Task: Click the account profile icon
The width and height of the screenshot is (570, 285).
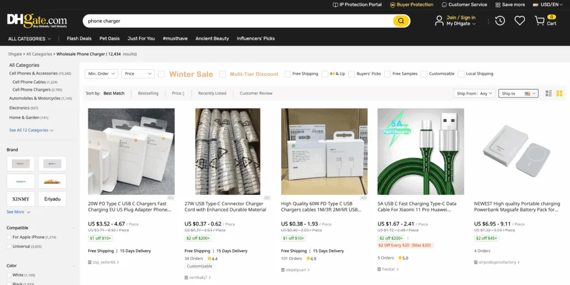Action: [x=439, y=21]
